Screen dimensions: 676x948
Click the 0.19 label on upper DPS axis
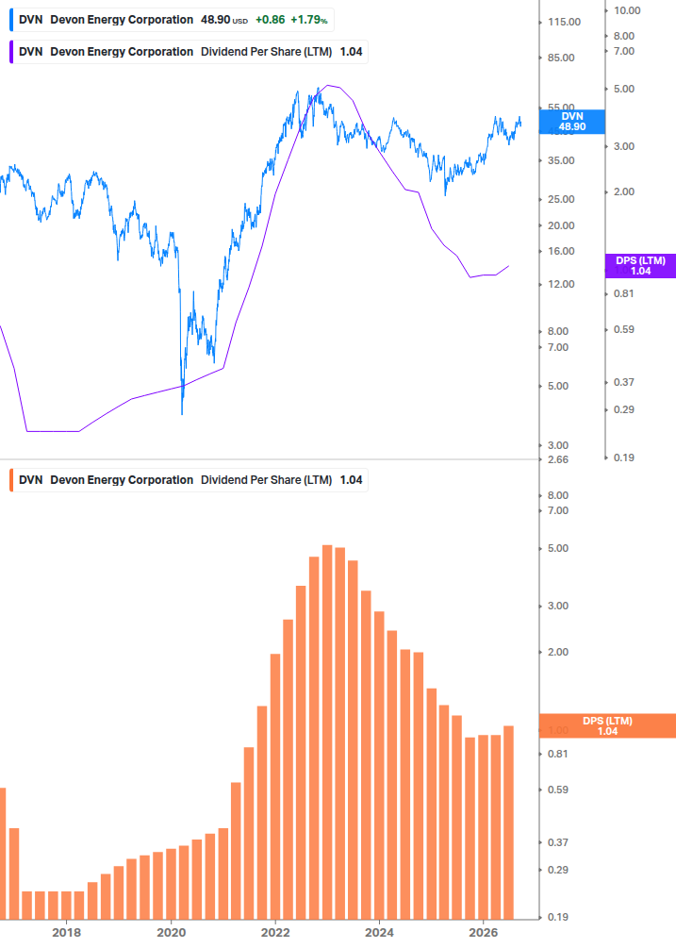(x=624, y=457)
